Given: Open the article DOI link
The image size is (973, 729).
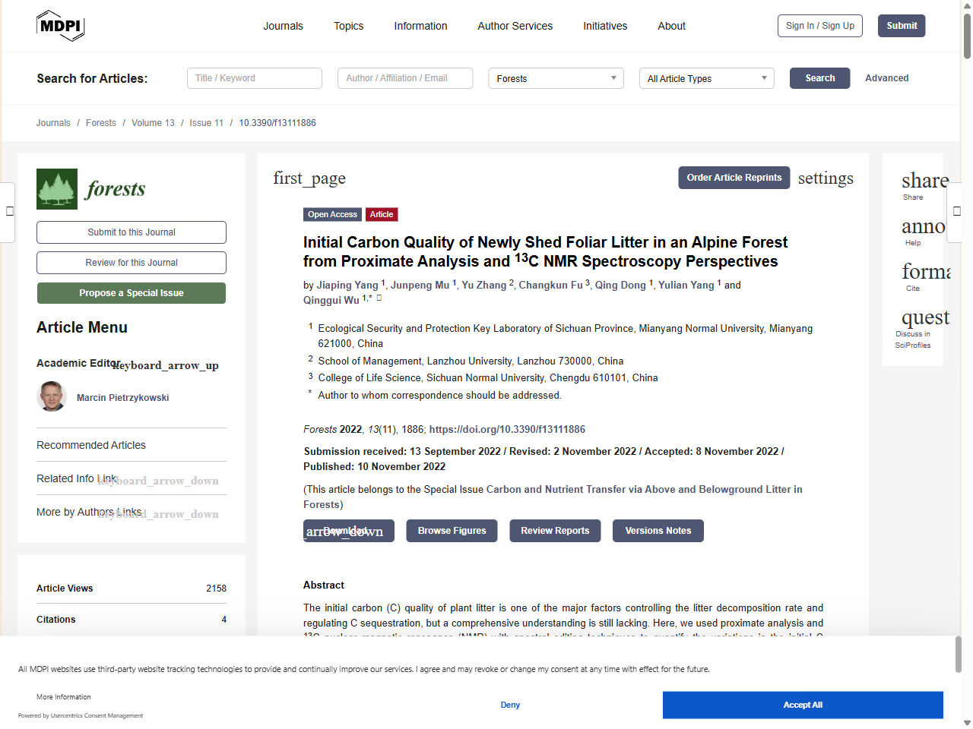Looking at the screenshot, I should tap(507, 429).
